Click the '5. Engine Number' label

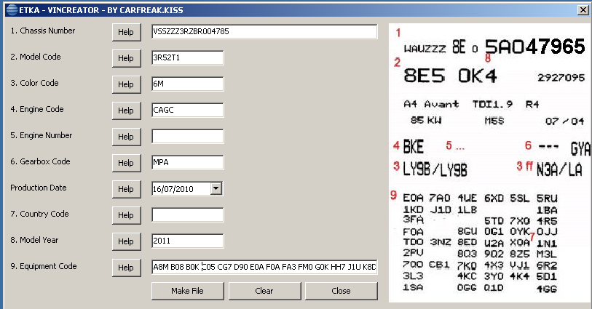coord(42,135)
